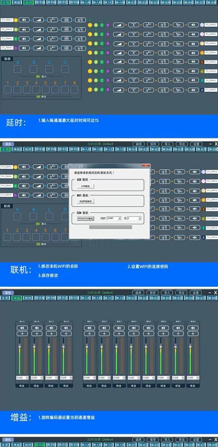
Task: Switch to 延时 tab in 增益 screenshot
Action: click(x=28, y=298)
